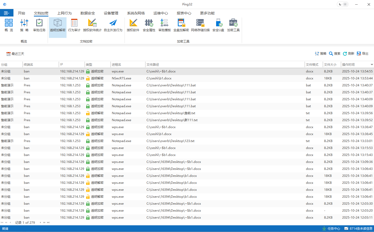
Task: Toggle sort arrow on 操作时间 column
Action: coord(372,65)
